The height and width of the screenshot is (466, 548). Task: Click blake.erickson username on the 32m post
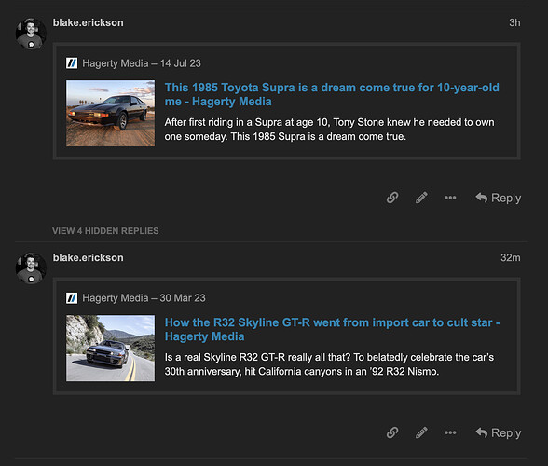[x=88, y=257]
